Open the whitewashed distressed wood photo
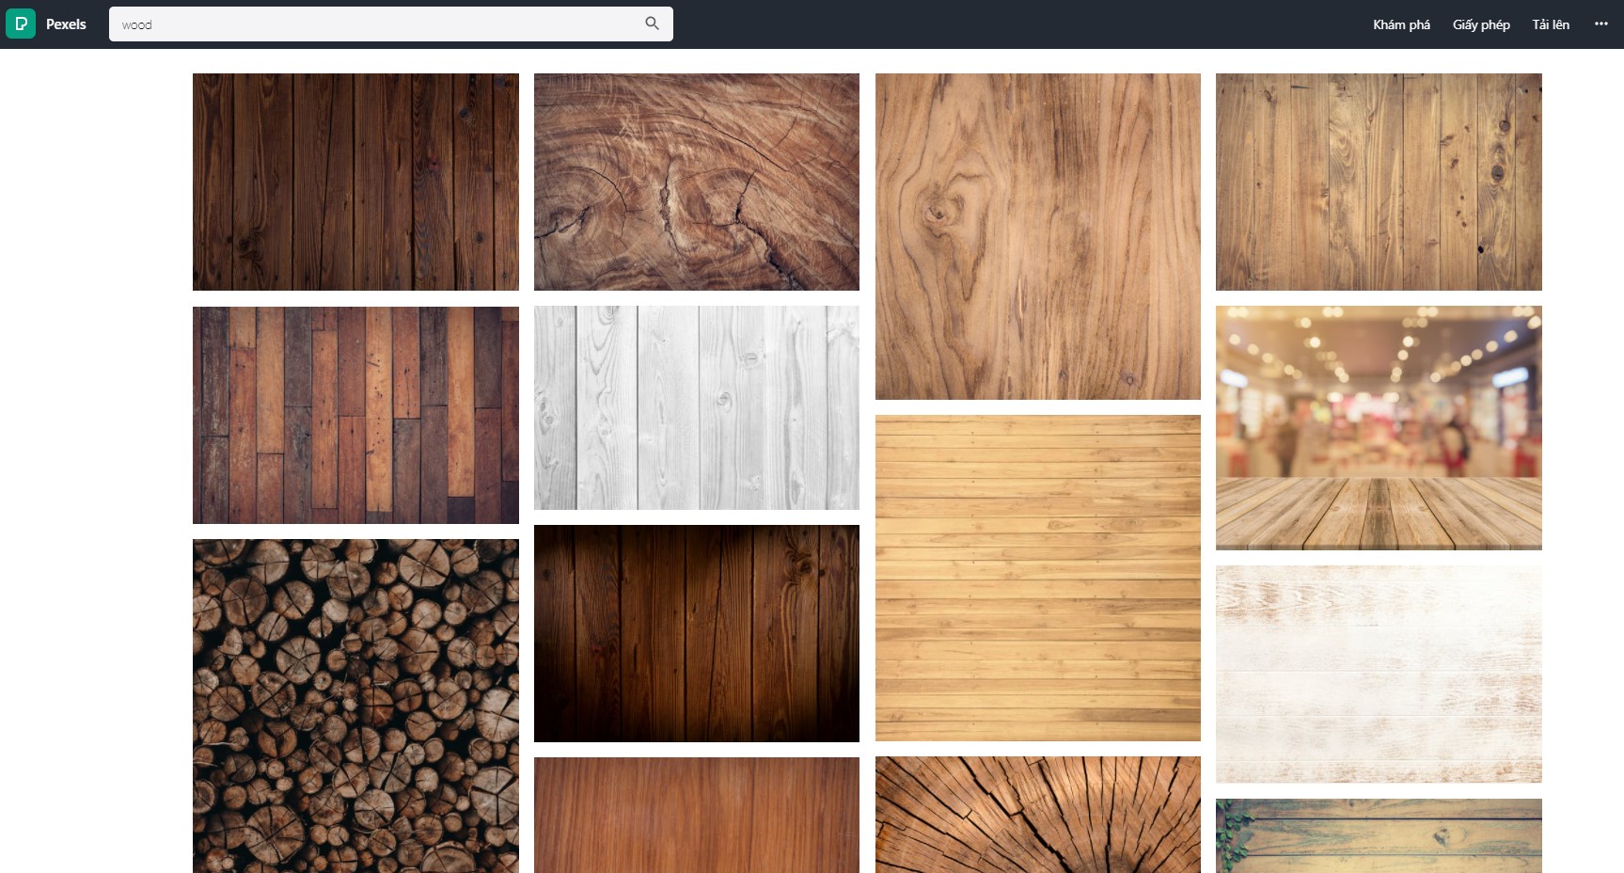Image resolution: width=1624 pixels, height=873 pixels. tap(1379, 674)
